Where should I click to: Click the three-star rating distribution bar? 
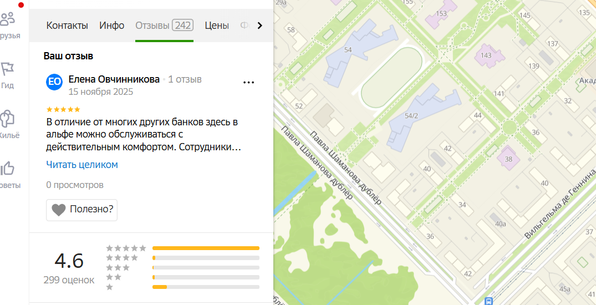click(x=206, y=268)
